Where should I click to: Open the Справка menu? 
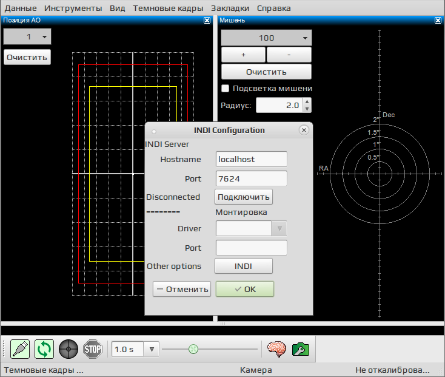point(274,8)
